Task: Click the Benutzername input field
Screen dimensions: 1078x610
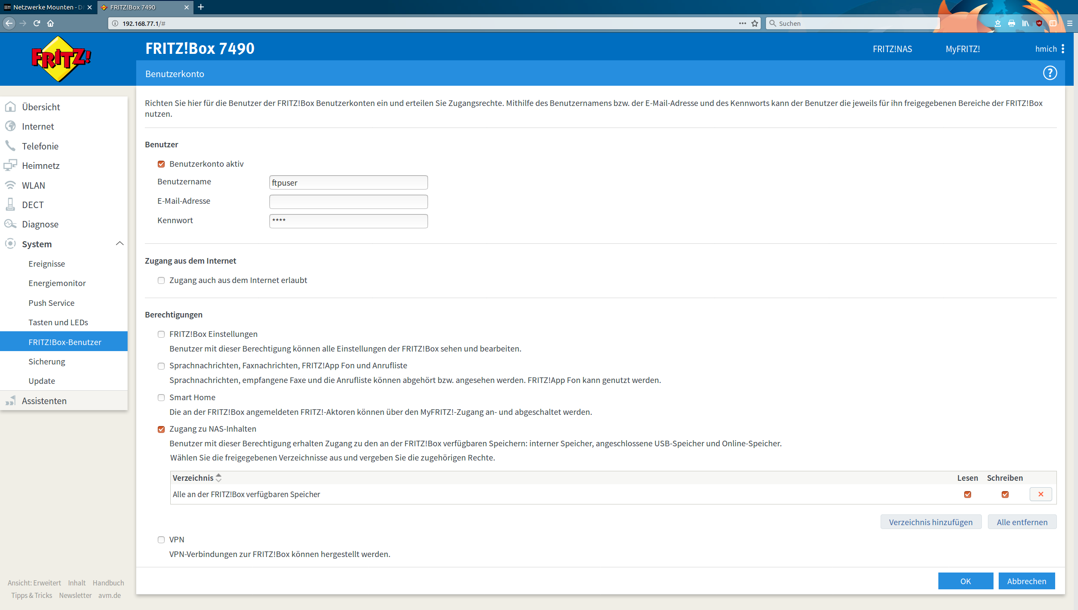Action: coord(348,183)
